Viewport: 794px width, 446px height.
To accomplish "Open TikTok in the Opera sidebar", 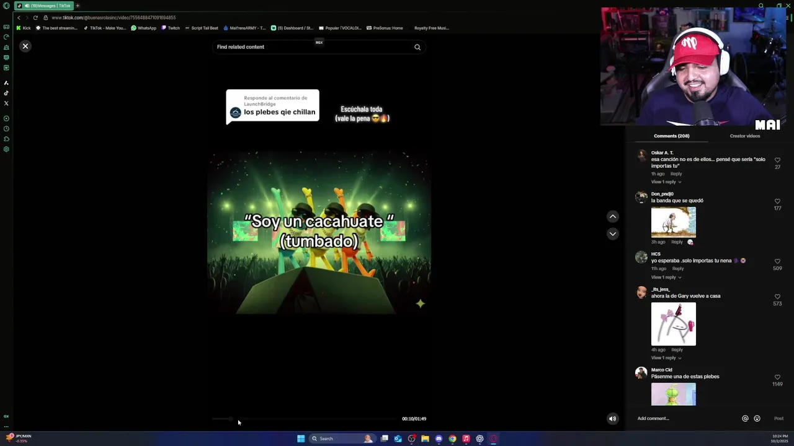I will pos(6,93).
